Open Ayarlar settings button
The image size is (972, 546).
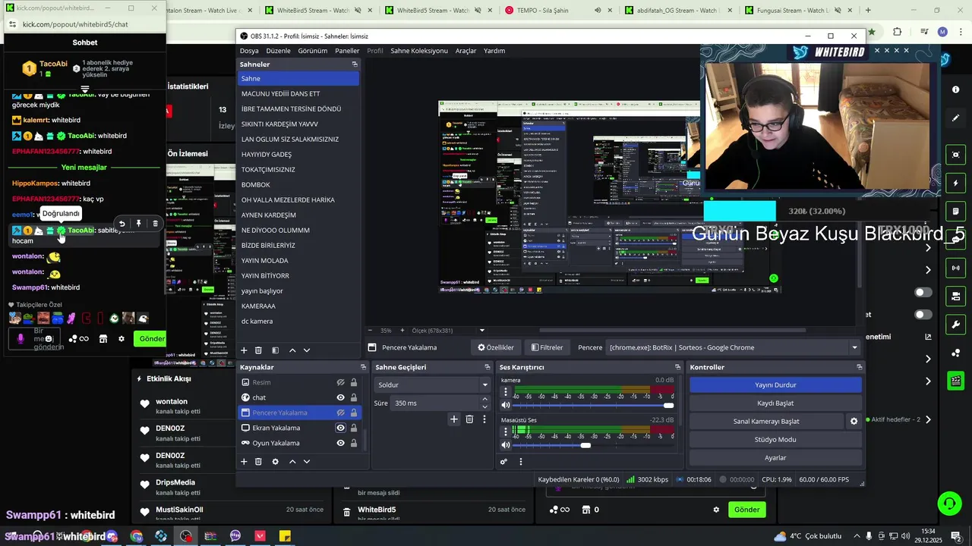(x=775, y=457)
